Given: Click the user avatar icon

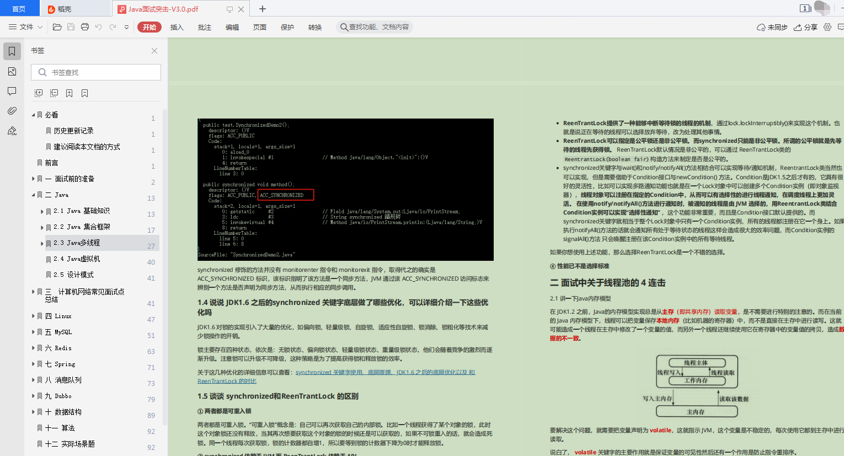Looking at the screenshot, I should [x=822, y=8].
